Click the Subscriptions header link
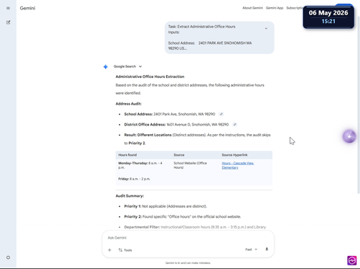The width and height of the screenshot is (360, 269). click(295, 8)
